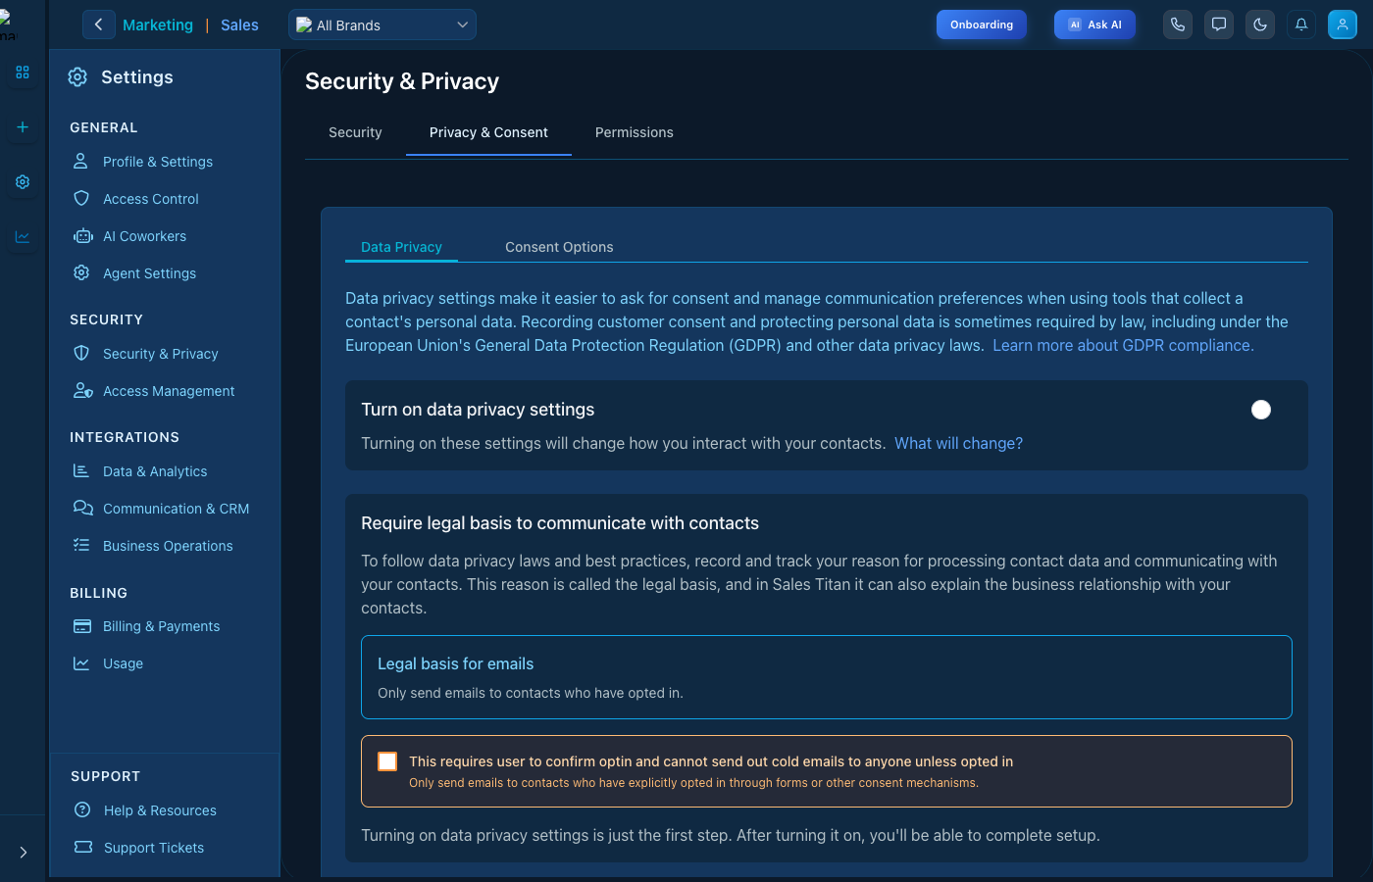
Task: Click the Billing & Payments card icon
Action: pos(82,626)
